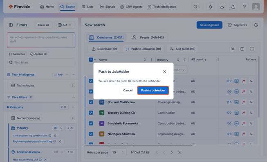Open the user profile avatar

(x=256, y=7)
